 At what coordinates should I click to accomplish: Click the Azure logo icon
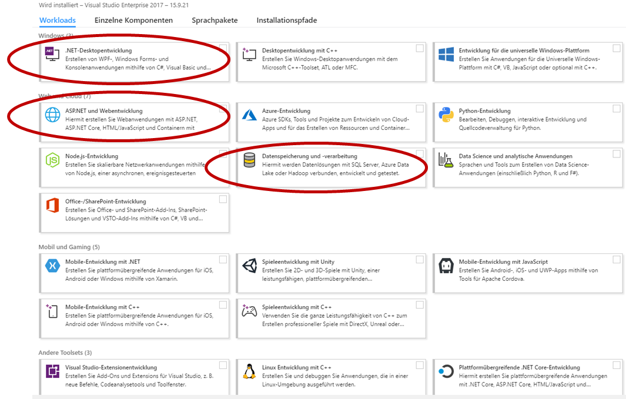click(x=249, y=115)
